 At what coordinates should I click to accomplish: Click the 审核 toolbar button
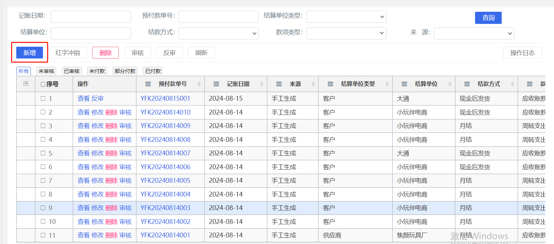point(137,53)
